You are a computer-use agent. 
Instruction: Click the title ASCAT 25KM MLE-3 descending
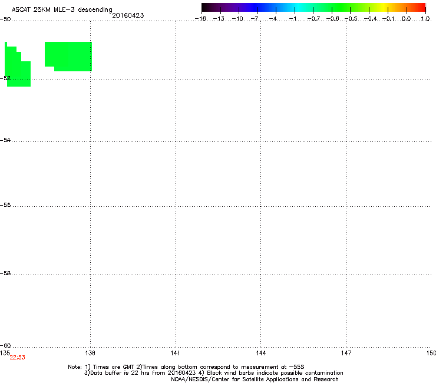(62, 10)
